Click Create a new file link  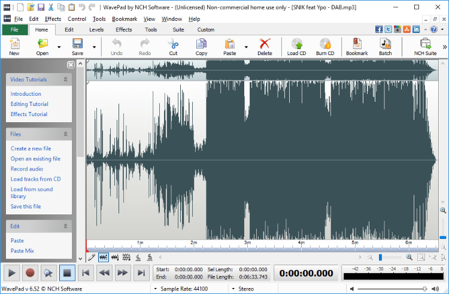31,148
